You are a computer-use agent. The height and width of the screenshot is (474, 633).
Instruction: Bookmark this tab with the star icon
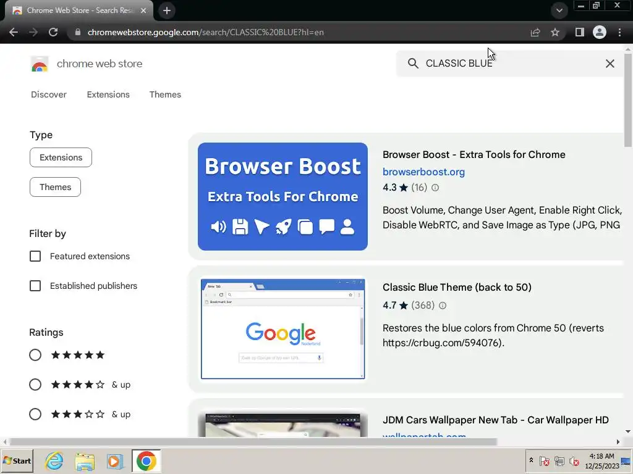point(555,32)
